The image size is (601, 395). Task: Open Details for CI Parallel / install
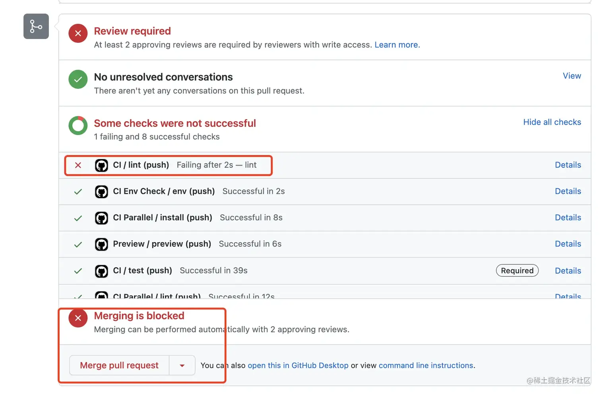pos(568,218)
